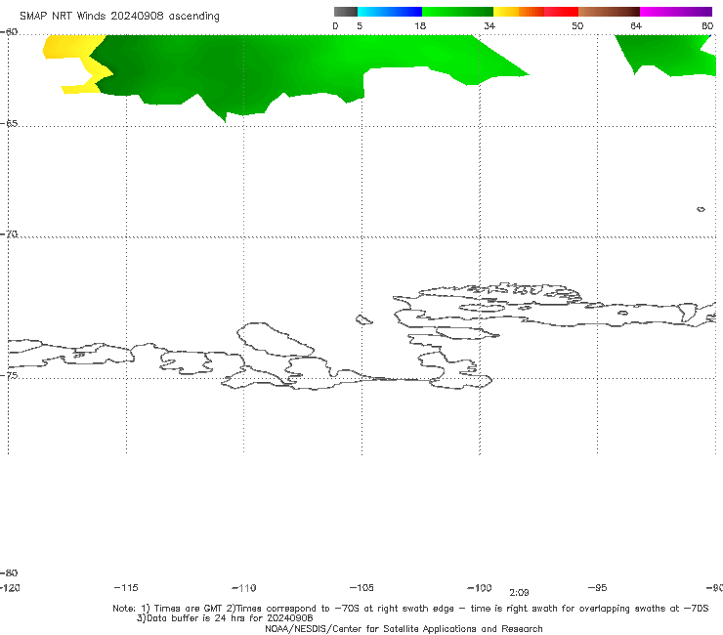Viewport: 723px width, 635px height.
Task: Click the '-80' latitude label
Action: [x=9, y=572]
